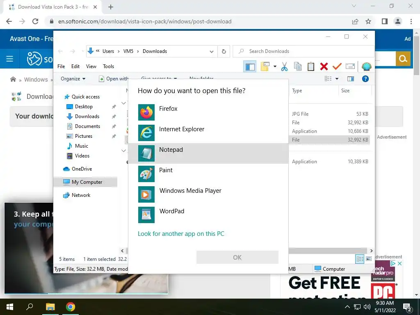Select Downloads in navigation pane

[87, 116]
